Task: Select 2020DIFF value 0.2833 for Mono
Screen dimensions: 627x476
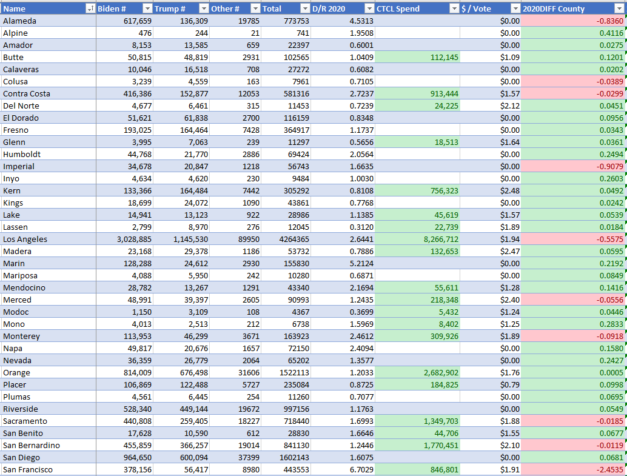Action: pyautogui.click(x=573, y=324)
